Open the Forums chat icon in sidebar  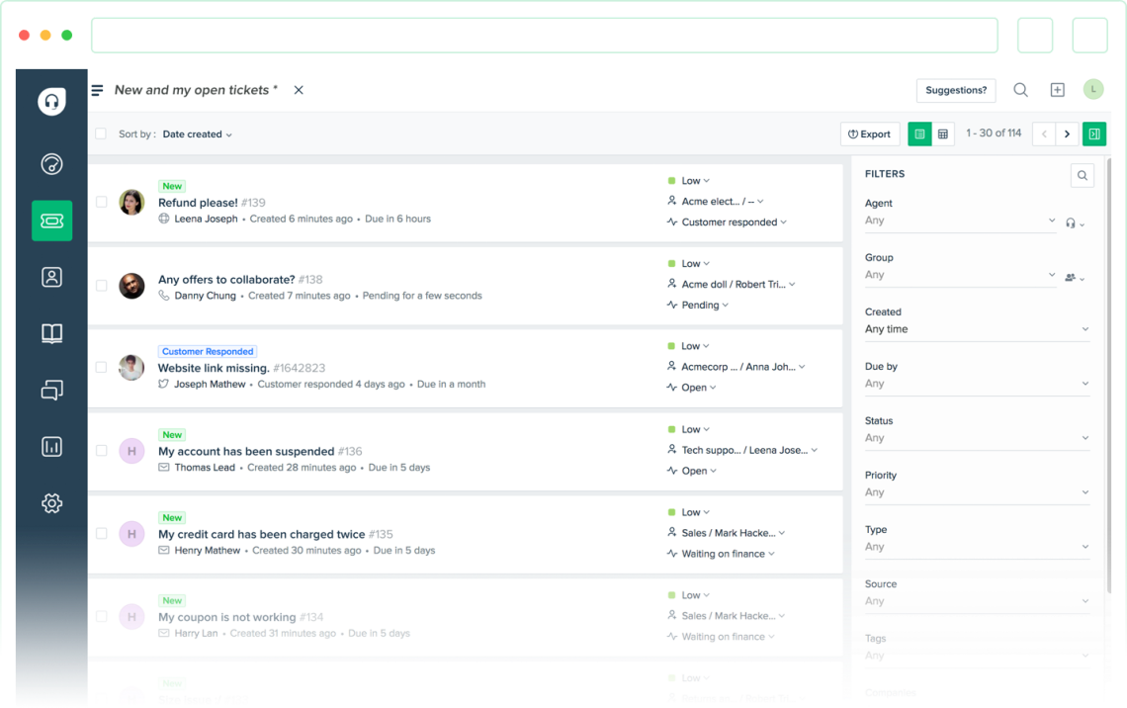[50, 390]
